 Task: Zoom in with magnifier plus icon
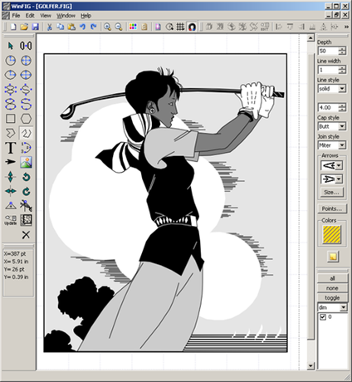(107, 27)
